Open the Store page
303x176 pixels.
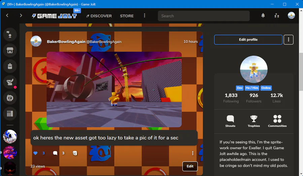coord(127,16)
